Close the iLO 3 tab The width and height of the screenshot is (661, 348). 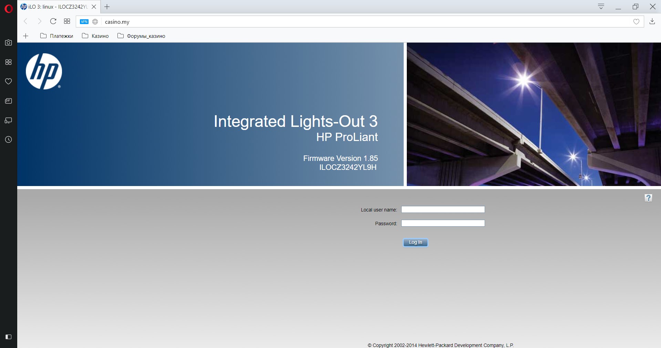(x=94, y=7)
